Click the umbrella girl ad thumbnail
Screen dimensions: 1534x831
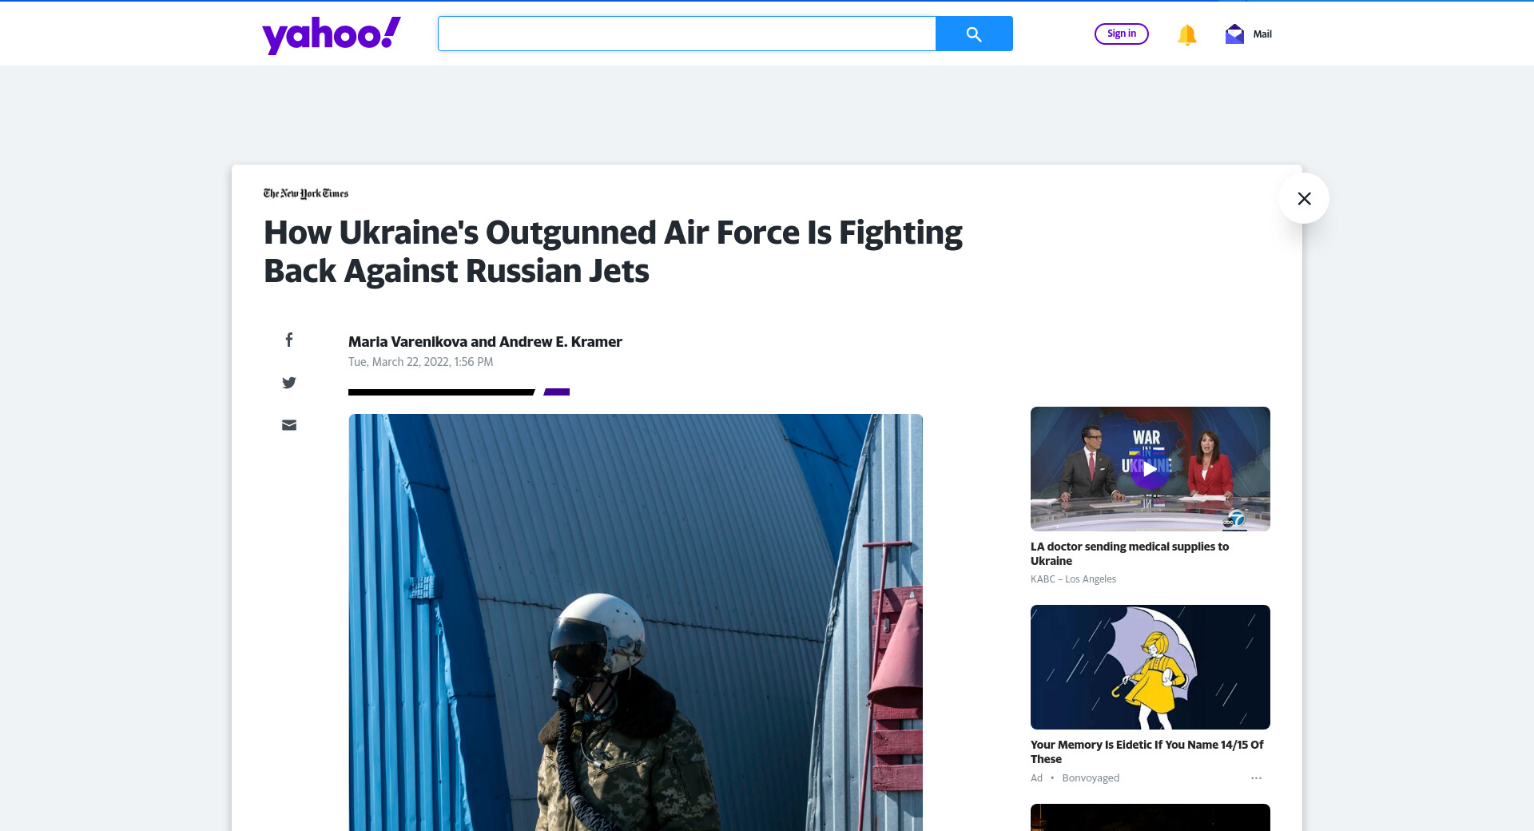[x=1150, y=667]
